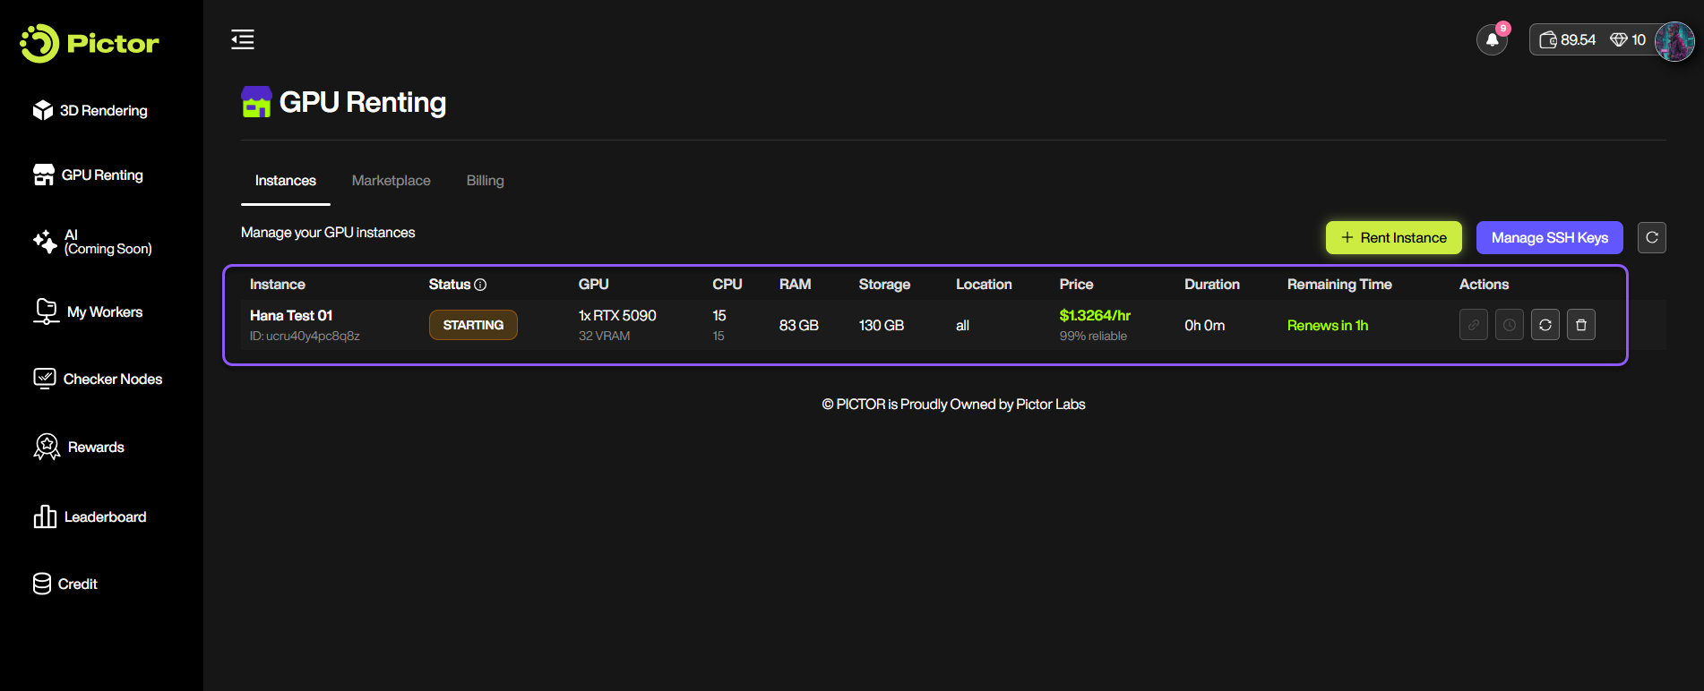Collapse the sidebar using the hamburger icon
The height and width of the screenshot is (691, 1704).
[x=243, y=39]
